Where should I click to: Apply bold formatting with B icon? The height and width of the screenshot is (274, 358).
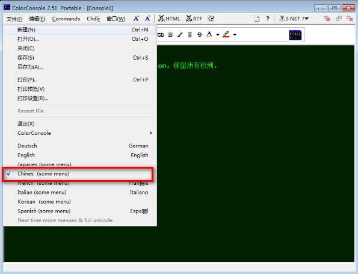[x=170, y=35]
